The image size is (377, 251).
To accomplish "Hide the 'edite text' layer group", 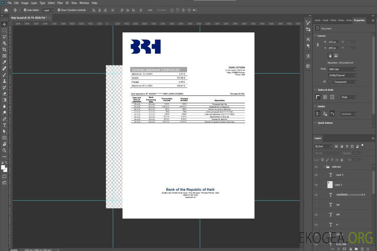I will click(316, 167).
